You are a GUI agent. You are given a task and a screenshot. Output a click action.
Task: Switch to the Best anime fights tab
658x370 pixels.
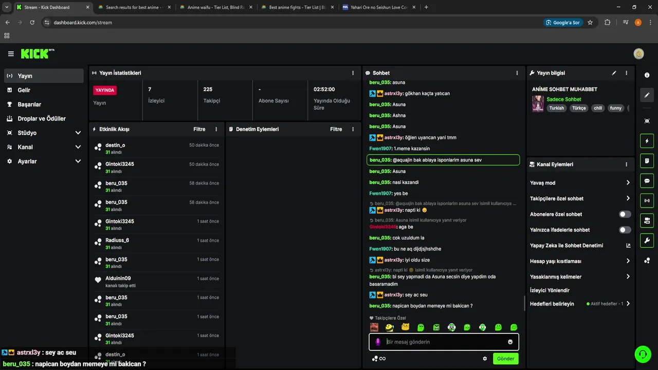297,7
